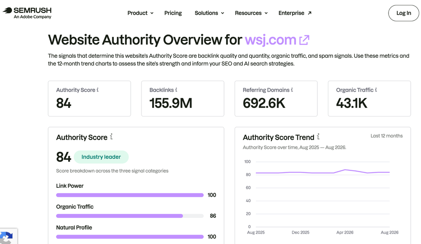
Task: Click the Semrush logo
Action: coord(27,13)
